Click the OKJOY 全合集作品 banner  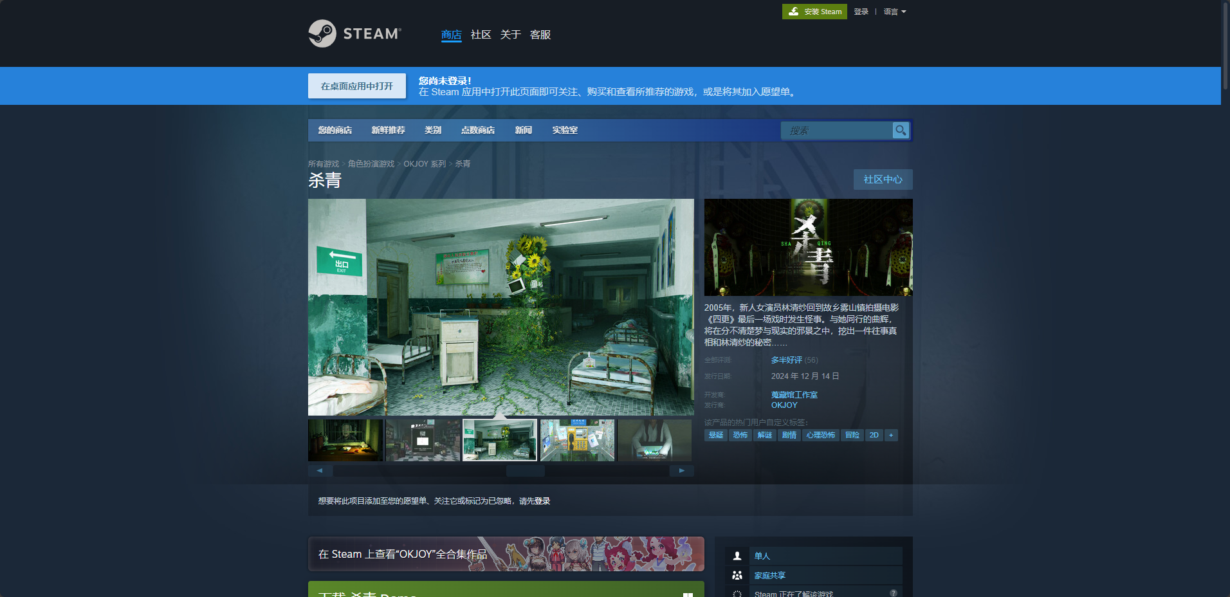point(506,554)
